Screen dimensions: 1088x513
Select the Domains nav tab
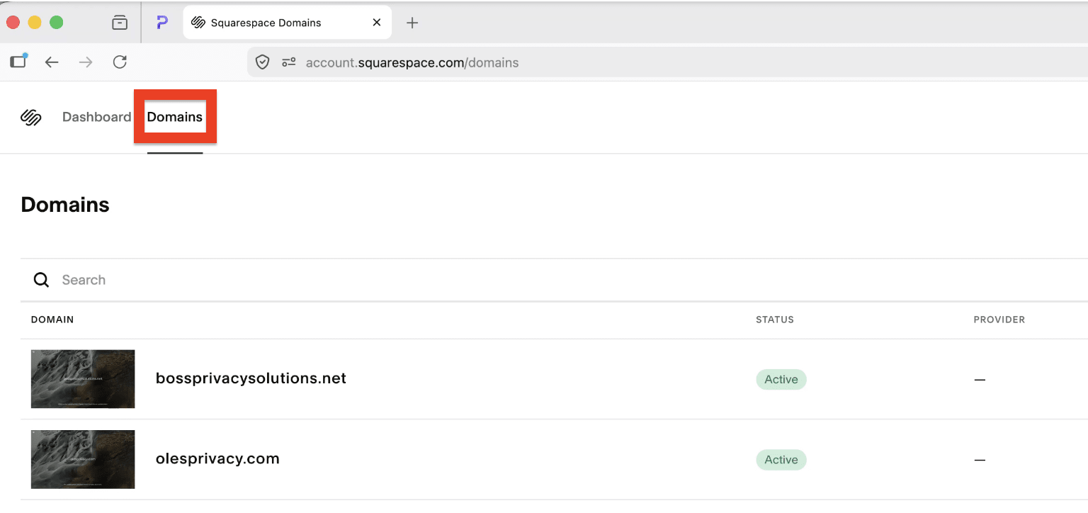tap(175, 117)
